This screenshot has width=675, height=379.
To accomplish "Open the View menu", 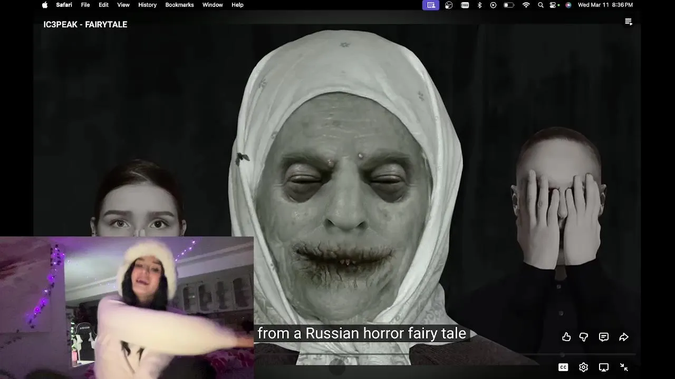I will 123,5.
